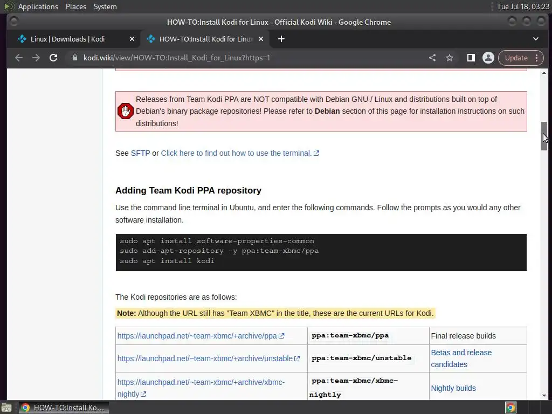Viewport: 552px width, 414px height.
Task: Expand the tab search dropdown arrow
Action: tap(535, 39)
